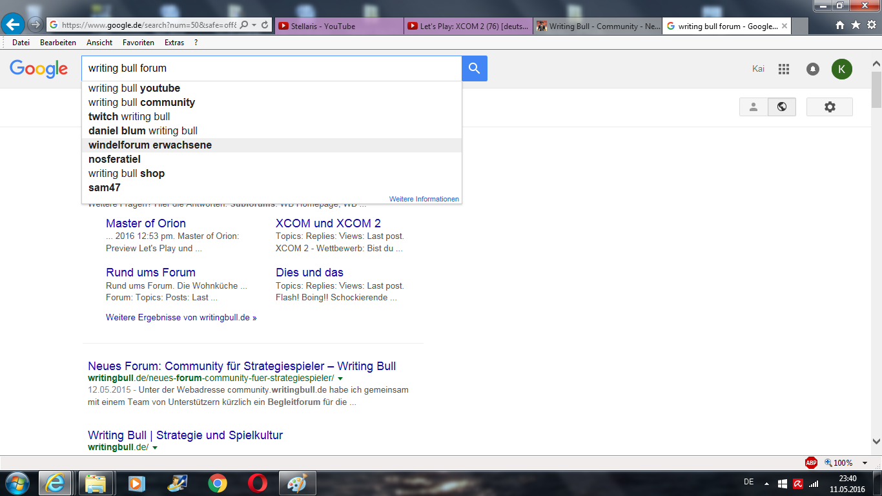Image resolution: width=882 pixels, height=496 pixels.
Task: Click the browser back arrow button
Action: [13, 25]
